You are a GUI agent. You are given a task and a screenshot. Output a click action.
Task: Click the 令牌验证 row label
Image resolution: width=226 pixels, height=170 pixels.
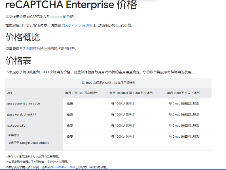(x=13, y=135)
